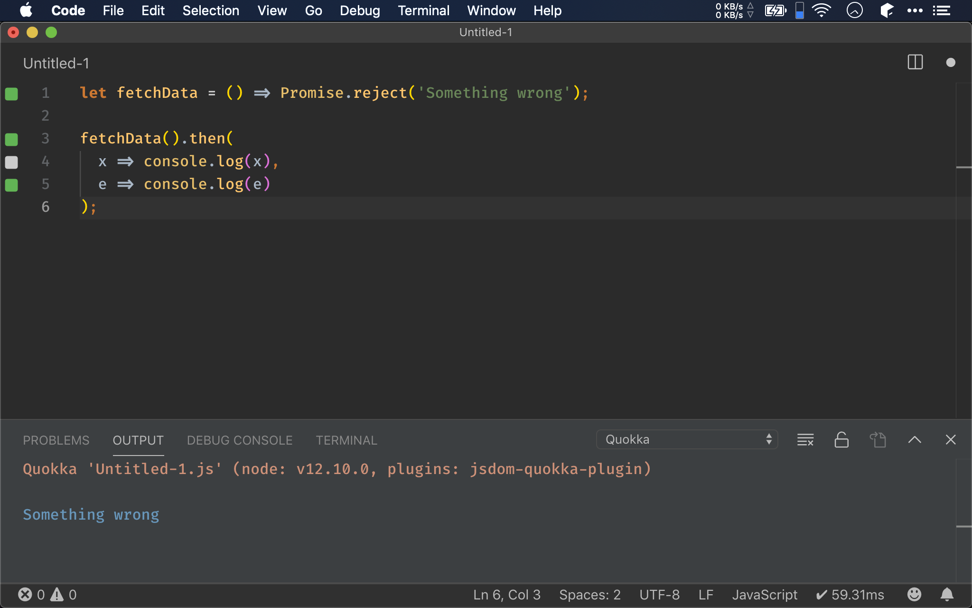Open the feedback smiley icon
Image resolution: width=972 pixels, height=608 pixels.
tap(914, 595)
